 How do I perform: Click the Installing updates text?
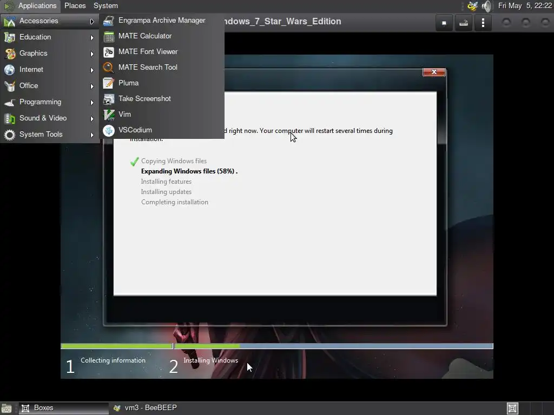(x=166, y=192)
